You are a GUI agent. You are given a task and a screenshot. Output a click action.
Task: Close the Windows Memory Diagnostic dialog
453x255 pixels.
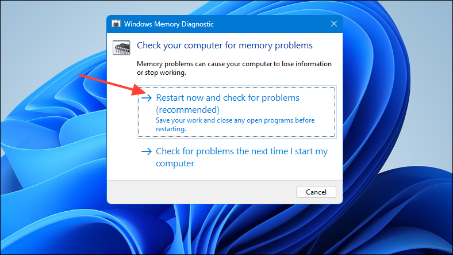point(333,24)
